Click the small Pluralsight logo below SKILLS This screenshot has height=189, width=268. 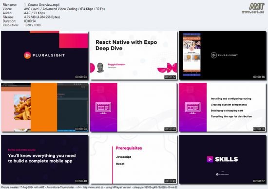(223, 174)
